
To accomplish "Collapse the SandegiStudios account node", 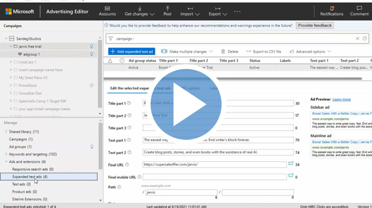I will [x=6, y=38].
